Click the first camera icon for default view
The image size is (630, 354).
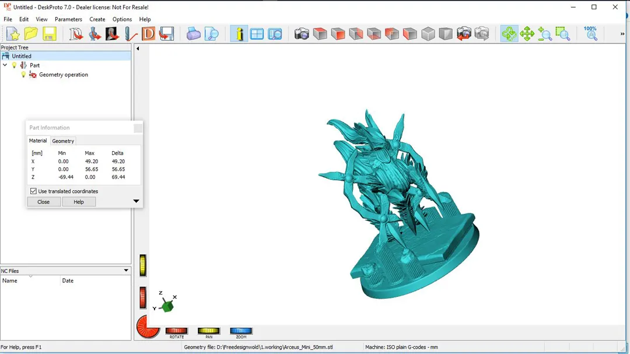click(302, 34)
